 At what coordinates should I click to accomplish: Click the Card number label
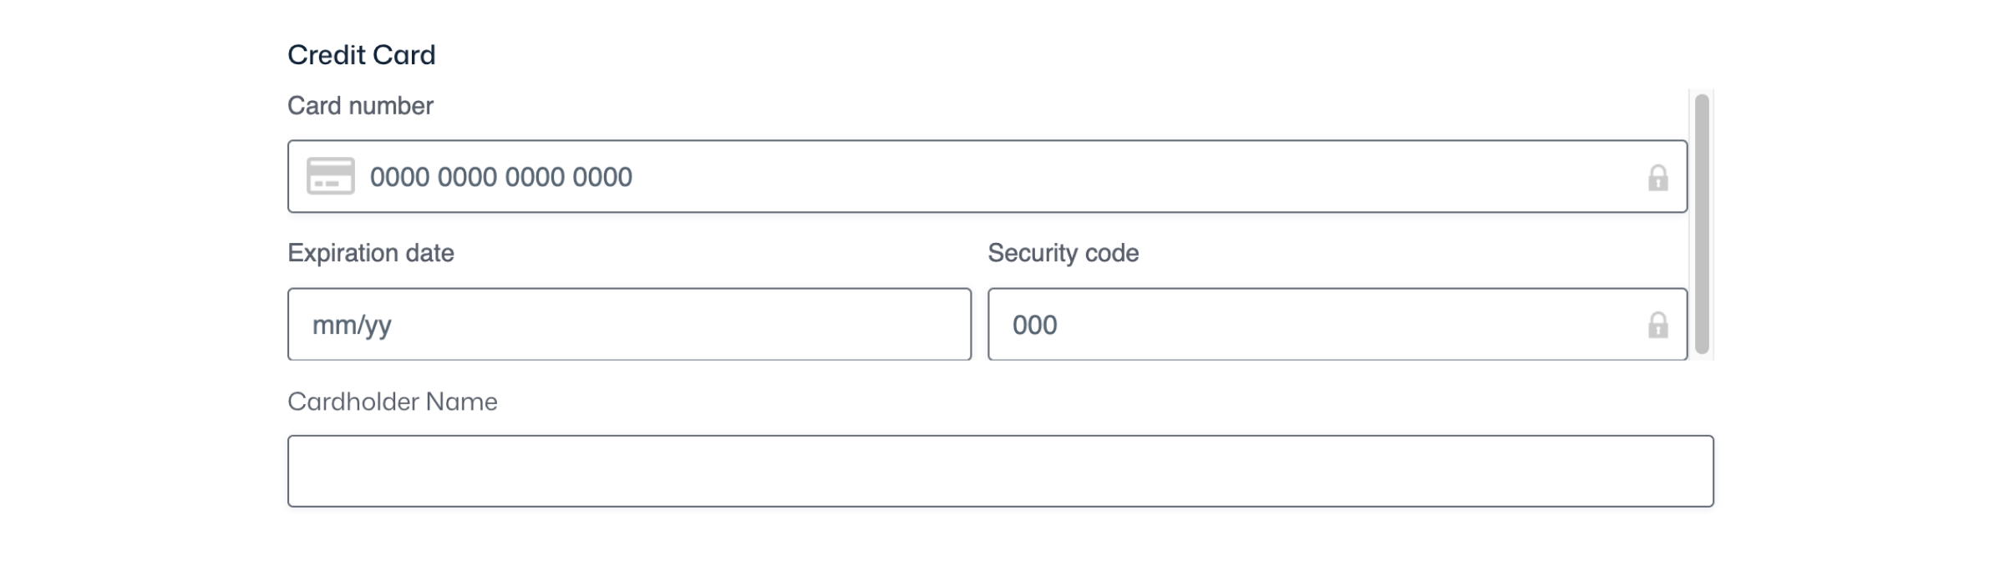click(x=360, y=105)
